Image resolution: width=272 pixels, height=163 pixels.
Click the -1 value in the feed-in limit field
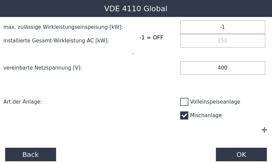point(222,27)
